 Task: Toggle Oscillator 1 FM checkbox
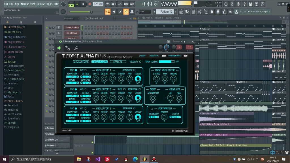tap(86, 70)
